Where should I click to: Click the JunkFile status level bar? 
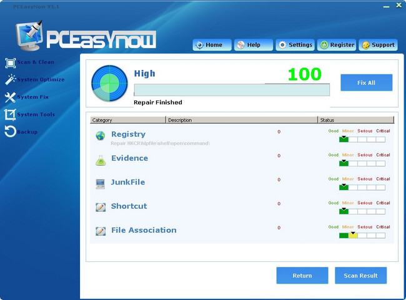(362, 188)
